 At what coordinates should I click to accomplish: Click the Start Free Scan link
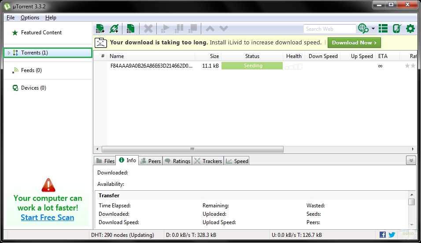48,218
